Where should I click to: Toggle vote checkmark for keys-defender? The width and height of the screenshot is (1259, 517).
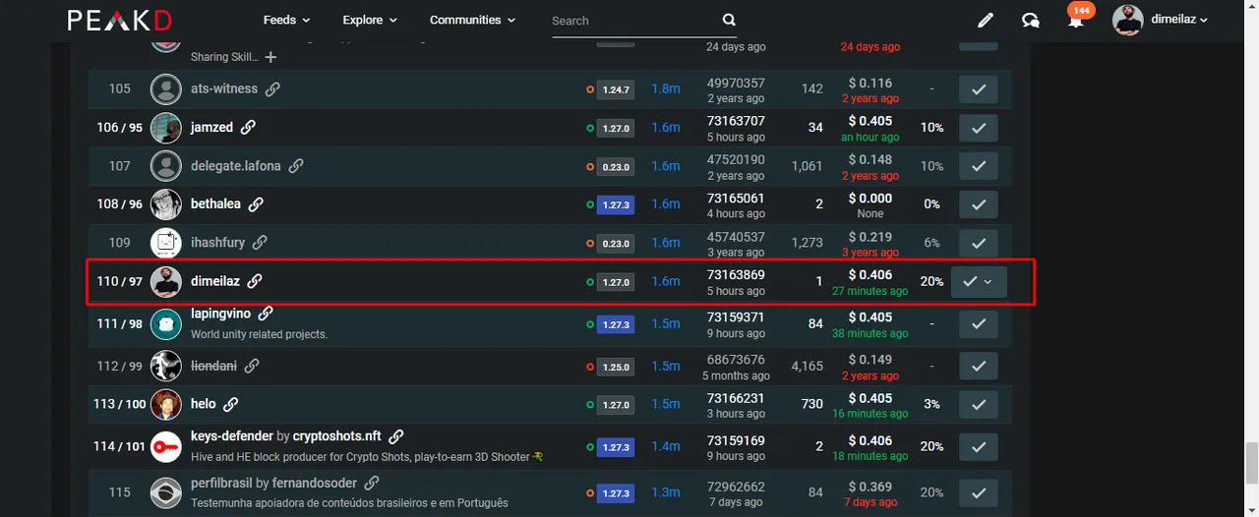(979, 446)
